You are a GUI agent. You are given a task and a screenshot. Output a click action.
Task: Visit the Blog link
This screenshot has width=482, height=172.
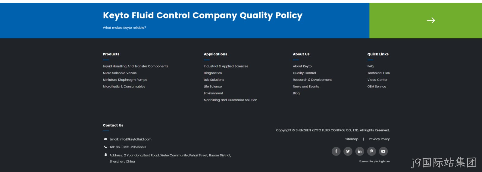tap(296, 93)
